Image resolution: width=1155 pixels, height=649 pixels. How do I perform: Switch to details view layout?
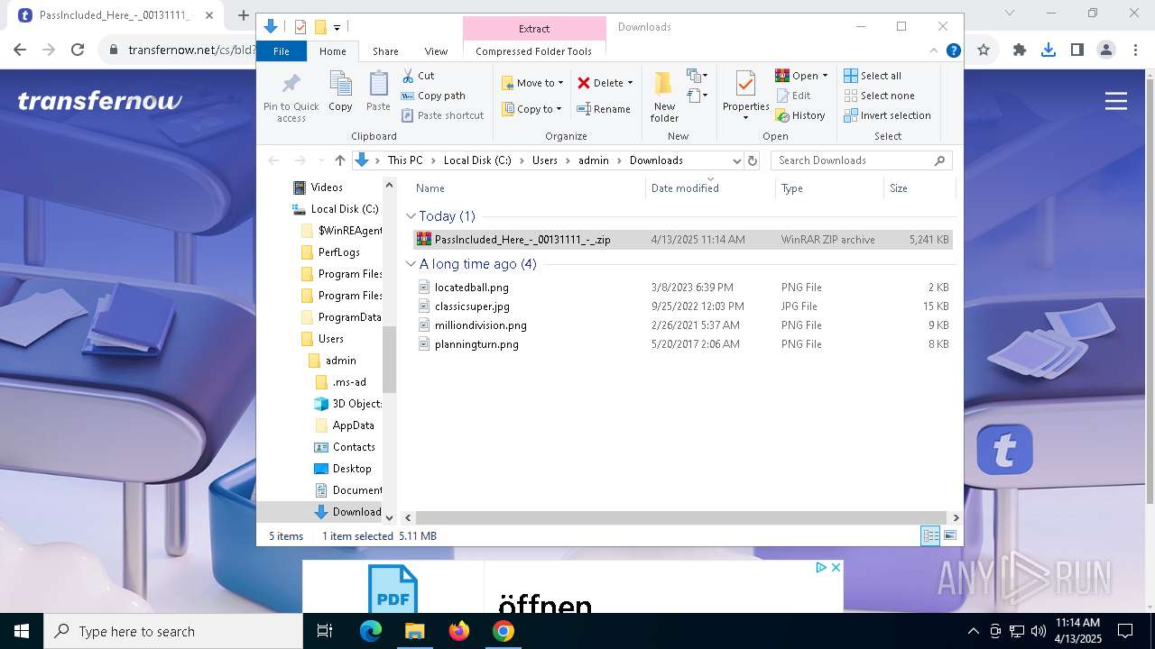pyautogui.click(x=930, y=536)
